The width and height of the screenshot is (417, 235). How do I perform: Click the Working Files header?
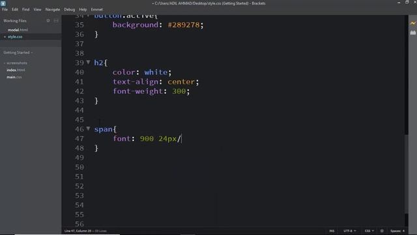[15, 20]
